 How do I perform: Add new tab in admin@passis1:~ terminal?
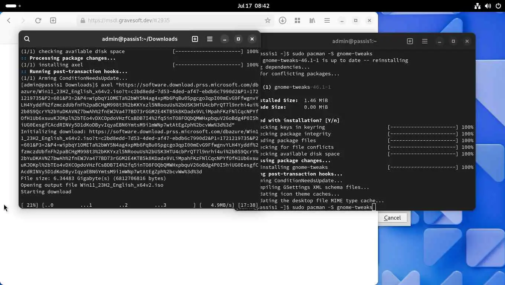click(x=410, y=41)
